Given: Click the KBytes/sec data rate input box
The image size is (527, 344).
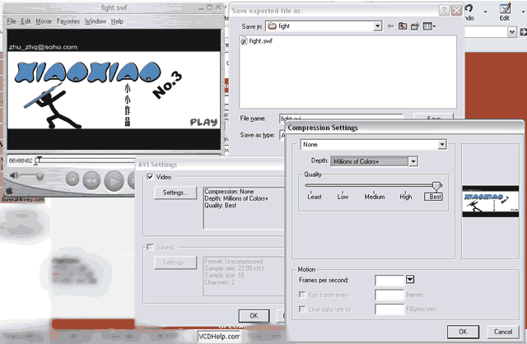Looking at the screenshot, I should 389,309.
